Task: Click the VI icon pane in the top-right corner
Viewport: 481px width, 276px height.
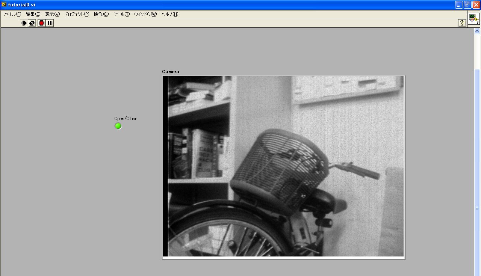Action: point(473,18)
